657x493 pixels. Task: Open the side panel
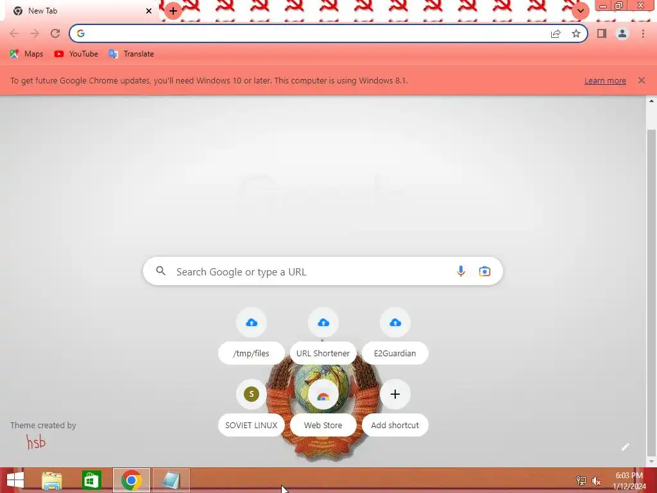click(x=602, y=33)
